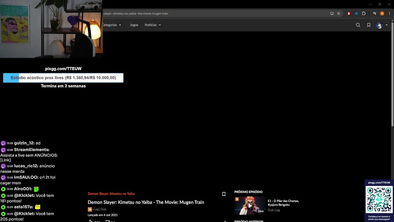Open the Jogos menu item

tap(134, 25)
